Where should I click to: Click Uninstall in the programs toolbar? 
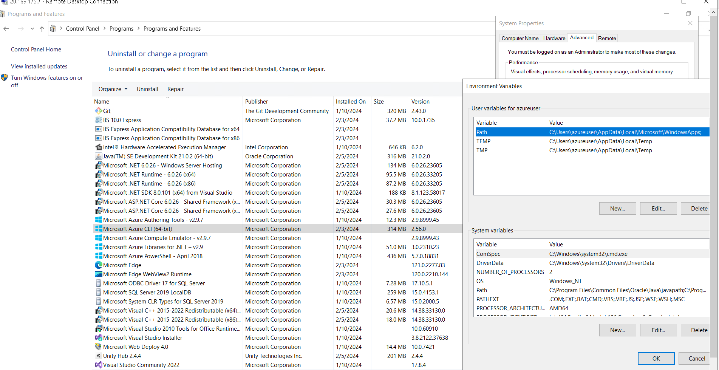pyautogui.click(x=147, y=89)
